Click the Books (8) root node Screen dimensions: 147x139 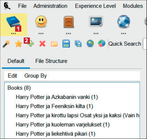(19, 88)
